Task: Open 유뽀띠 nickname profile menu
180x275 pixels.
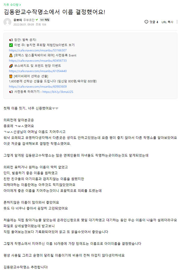Action: pos(18,20)
